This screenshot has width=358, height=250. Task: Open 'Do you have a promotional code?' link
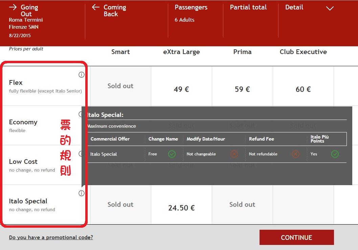point(51,237)
